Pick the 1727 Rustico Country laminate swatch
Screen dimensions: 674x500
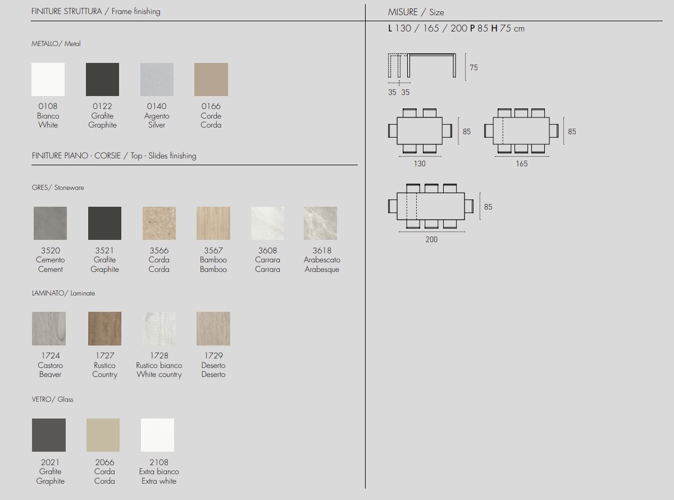[x=104, y=329]
